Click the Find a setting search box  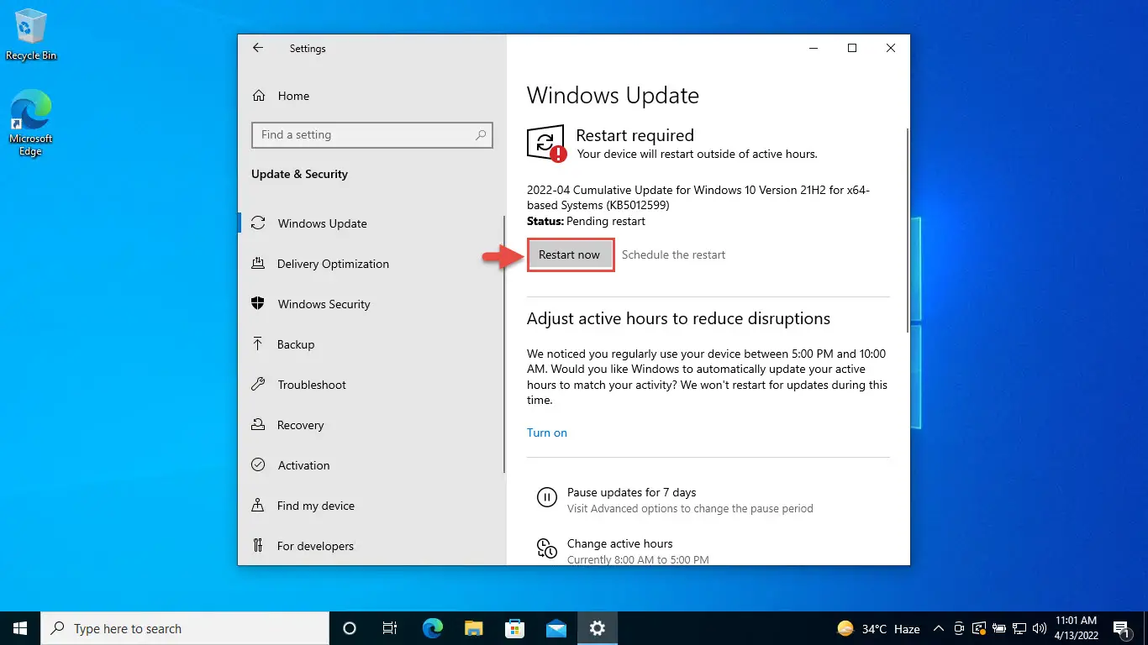(x=372, y=134)
